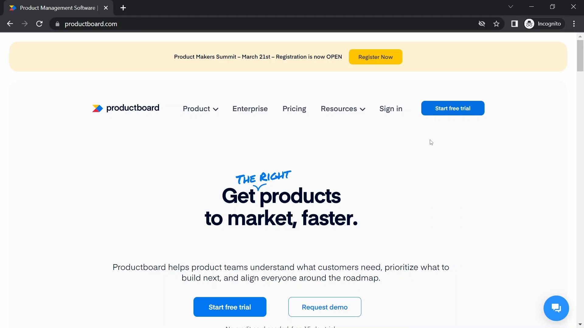Expand the Resources navigation dropdown
Screen dimensions: 584x328
coord(343,108)
